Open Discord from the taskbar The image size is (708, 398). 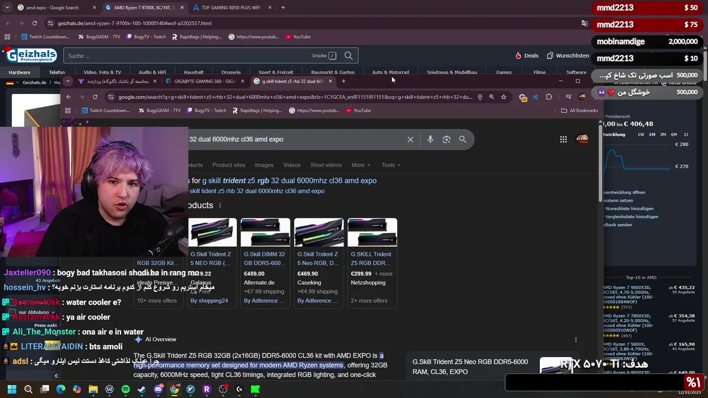tap(158, 389)
